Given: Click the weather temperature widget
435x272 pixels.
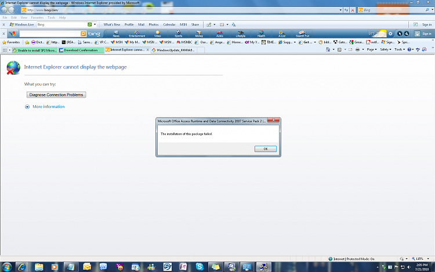Looking at the screenshot, I should click(x=377, y=34).
